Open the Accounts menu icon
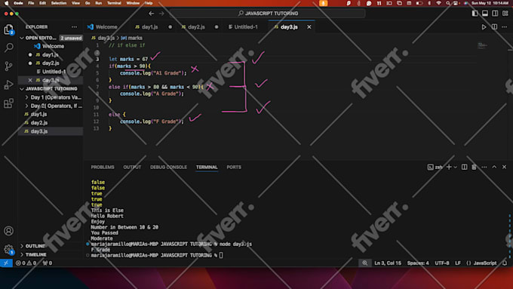The image size is (513, 289). 8,231
